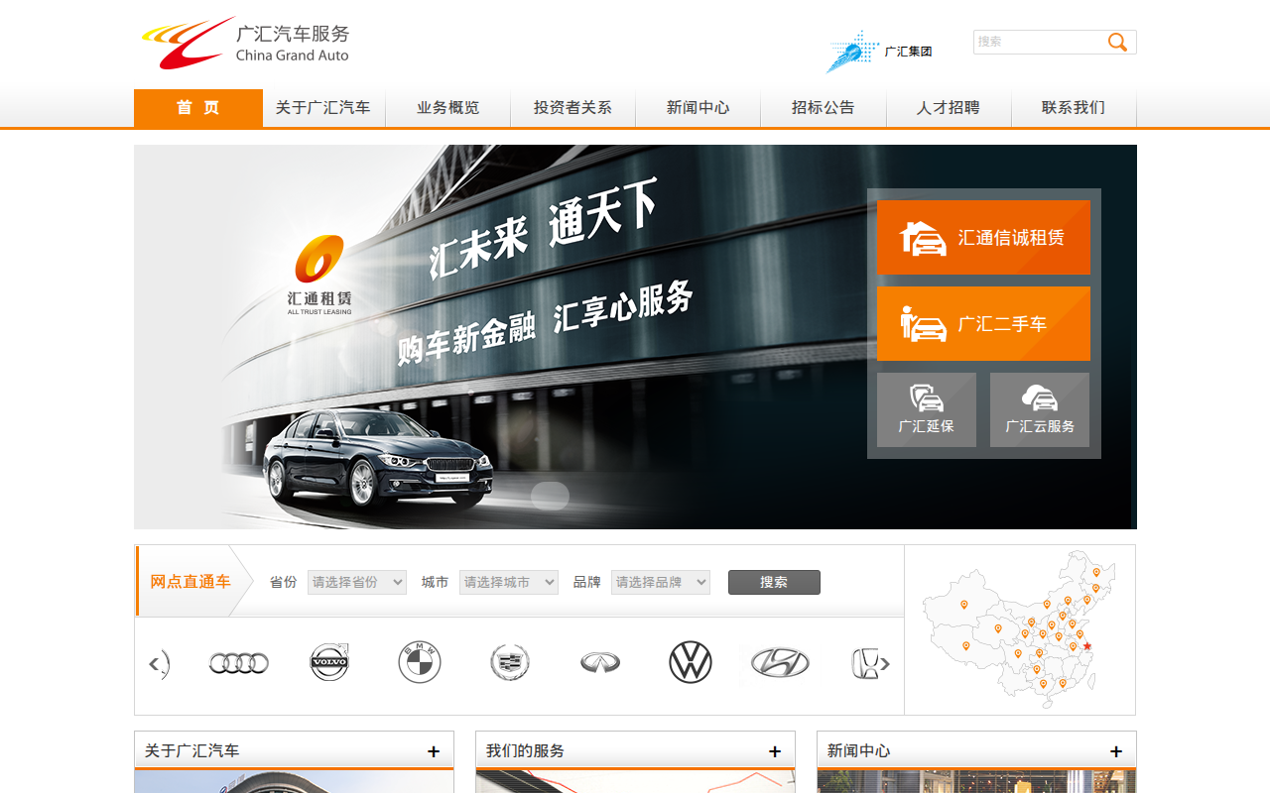Select the Cadillac brand logo
1270x793 pixels.
click(x=510, y=662)
